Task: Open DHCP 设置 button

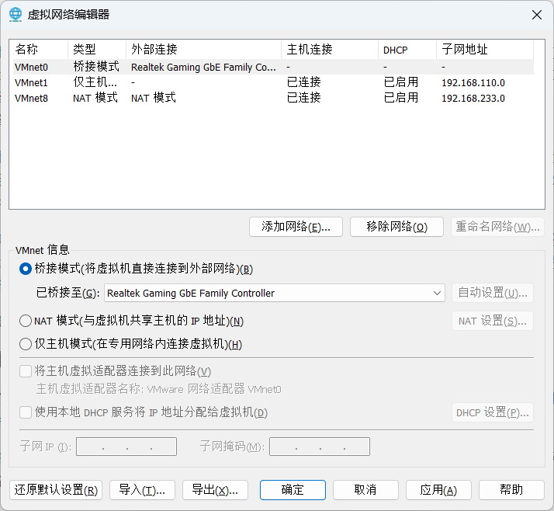Action: [x=493, y=412]
